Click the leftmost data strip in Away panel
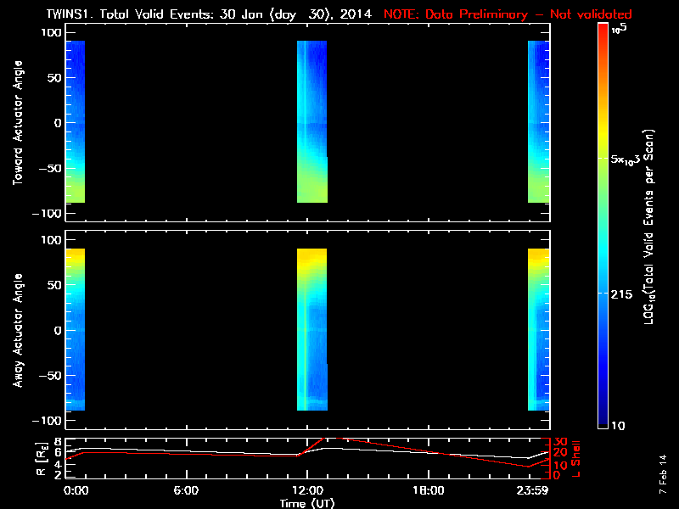The height and width of the screenshot is (509, 679). (75, 330)
